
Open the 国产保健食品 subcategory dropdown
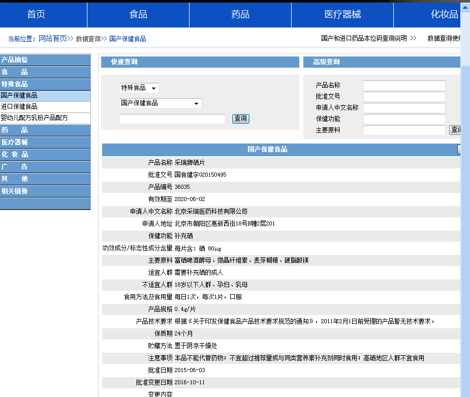pos(160,103)
